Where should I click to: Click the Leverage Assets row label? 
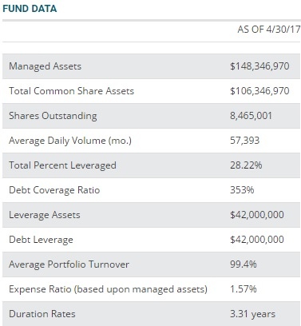(45, 215)
